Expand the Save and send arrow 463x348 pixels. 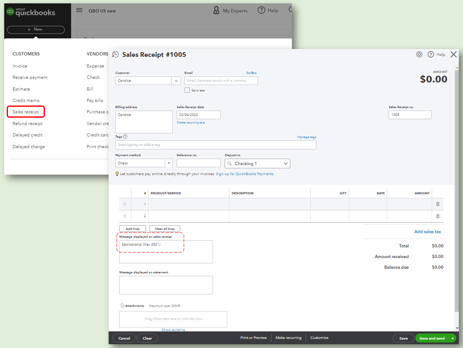pyautogui.click(x=453, y=338)
